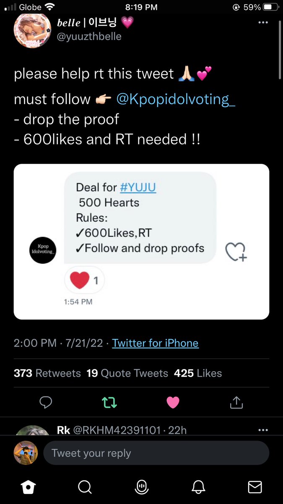Open the @yuuzthbelle handle

tap(89, 37)
